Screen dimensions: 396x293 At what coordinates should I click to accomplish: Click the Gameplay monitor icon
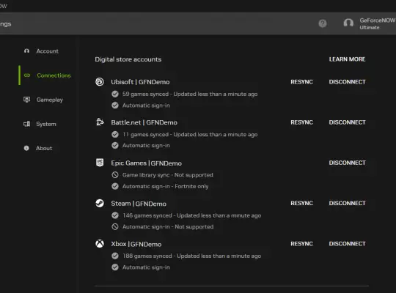[x=26, y=100]
